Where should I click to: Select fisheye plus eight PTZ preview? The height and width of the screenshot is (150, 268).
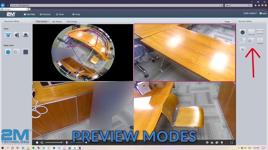tap(242, 49)
